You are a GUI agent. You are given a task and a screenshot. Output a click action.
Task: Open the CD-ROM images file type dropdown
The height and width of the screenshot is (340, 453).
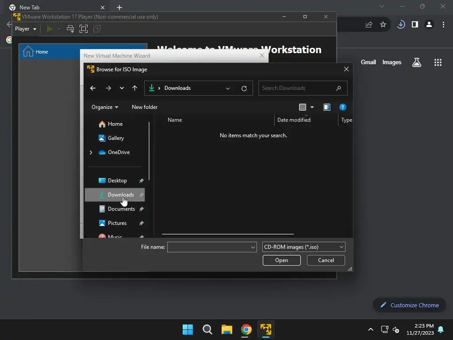[303, 247]
